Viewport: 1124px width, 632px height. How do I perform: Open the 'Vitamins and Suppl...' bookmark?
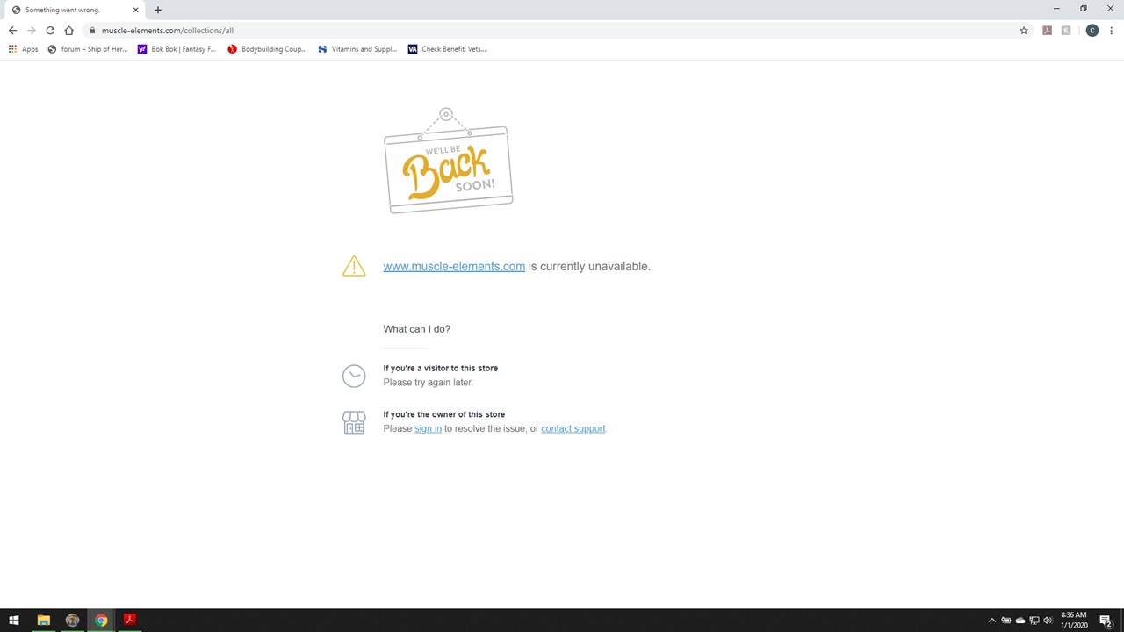pyautogui.click(x=357, y=49)
